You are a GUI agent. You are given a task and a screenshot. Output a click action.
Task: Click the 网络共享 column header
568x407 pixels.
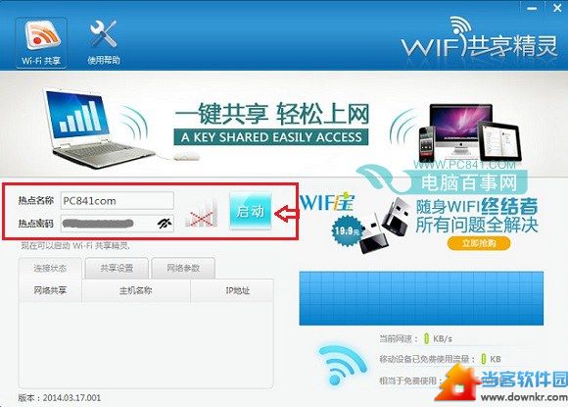[x=50, y=290]
